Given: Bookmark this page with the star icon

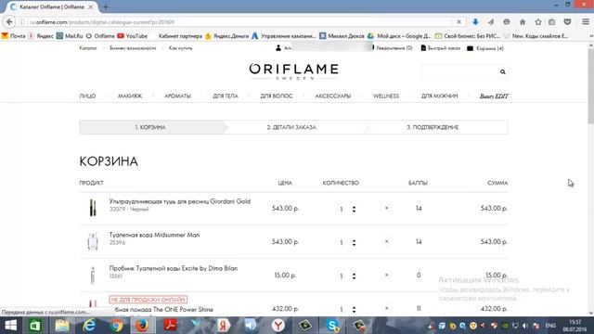Looking at the screenshot, I should [x=538, y=22].
